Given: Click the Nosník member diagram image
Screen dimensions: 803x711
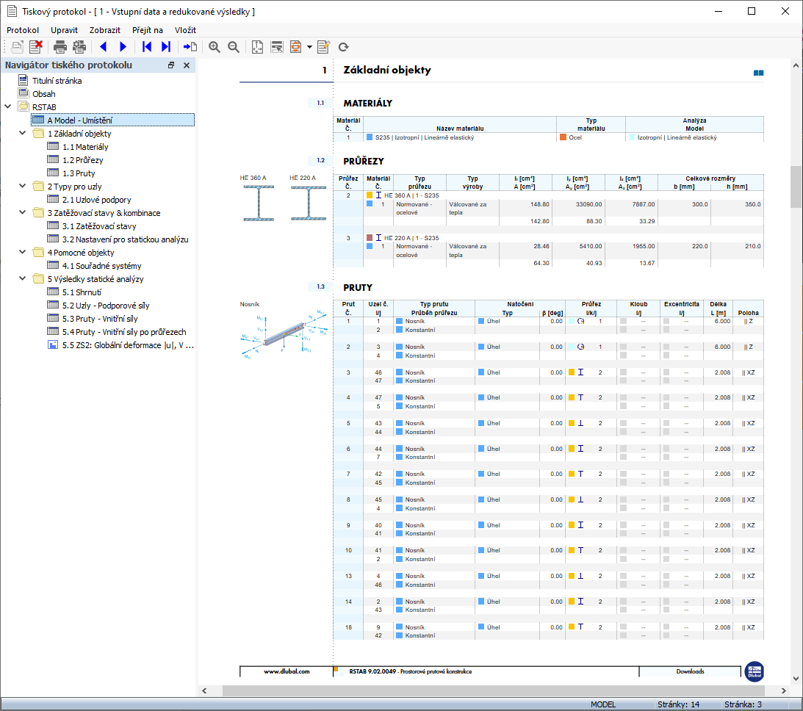Looking at the screenshot, I should (x=284, y=333).
